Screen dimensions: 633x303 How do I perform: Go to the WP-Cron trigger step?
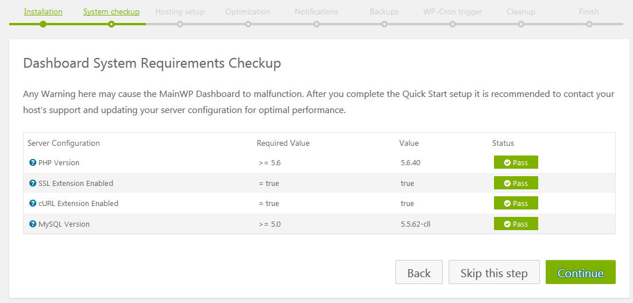(x=453, y=12)
